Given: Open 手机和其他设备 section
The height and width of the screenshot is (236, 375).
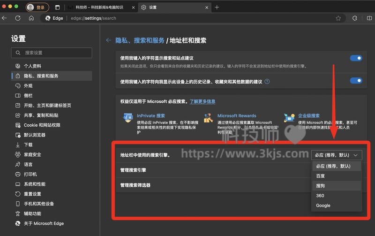Looking at the screenshot, I should coord(52,204).
